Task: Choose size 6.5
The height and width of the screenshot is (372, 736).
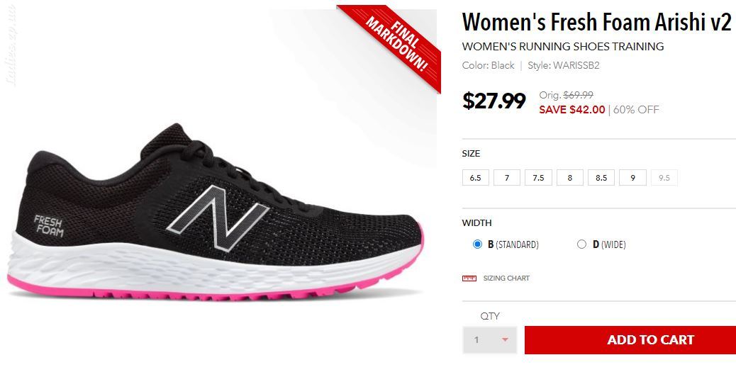Action: click(x=476, y=178)
